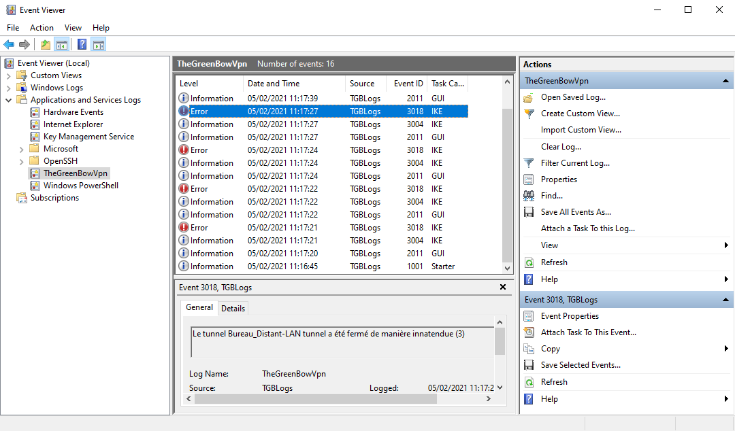The image size is (735, 431).
Task: Click the Save All Events As icon
Action: (529, 212)
